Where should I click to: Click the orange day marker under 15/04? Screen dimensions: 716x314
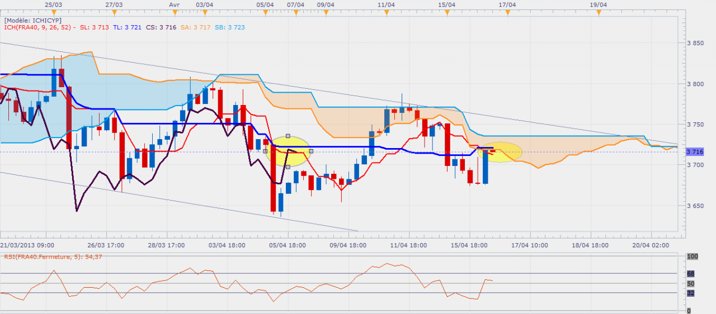pyautogui.click(x=446, y=11)
